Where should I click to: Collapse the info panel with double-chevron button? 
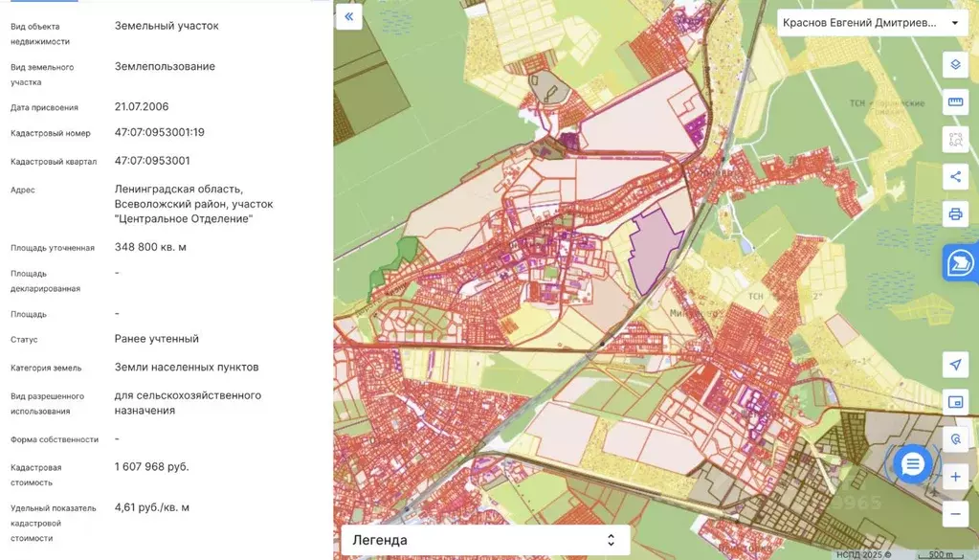click(x=349, y=16)
